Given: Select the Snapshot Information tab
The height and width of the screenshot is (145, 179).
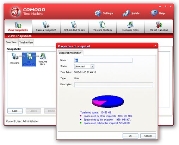Looking at the screenshot, I should coord(70,53).
